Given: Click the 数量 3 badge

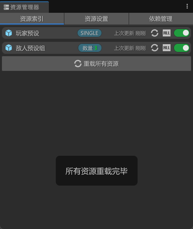Looking at the screenshot, I should [x=90, y=48].
